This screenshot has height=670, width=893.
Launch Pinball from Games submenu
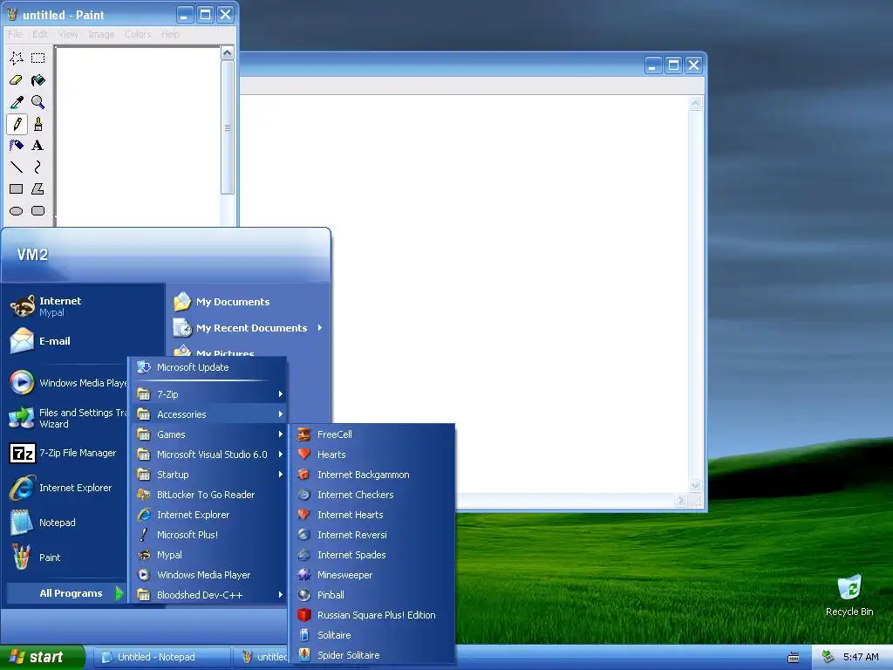click(373, 595)
